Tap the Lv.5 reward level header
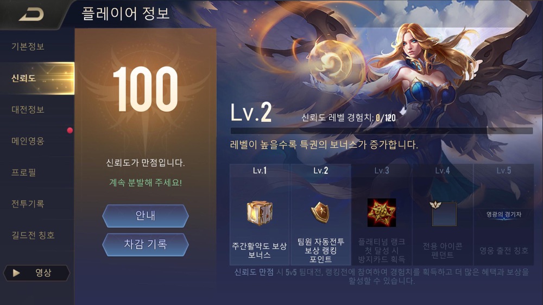The image size is (543, 305). 503,171
